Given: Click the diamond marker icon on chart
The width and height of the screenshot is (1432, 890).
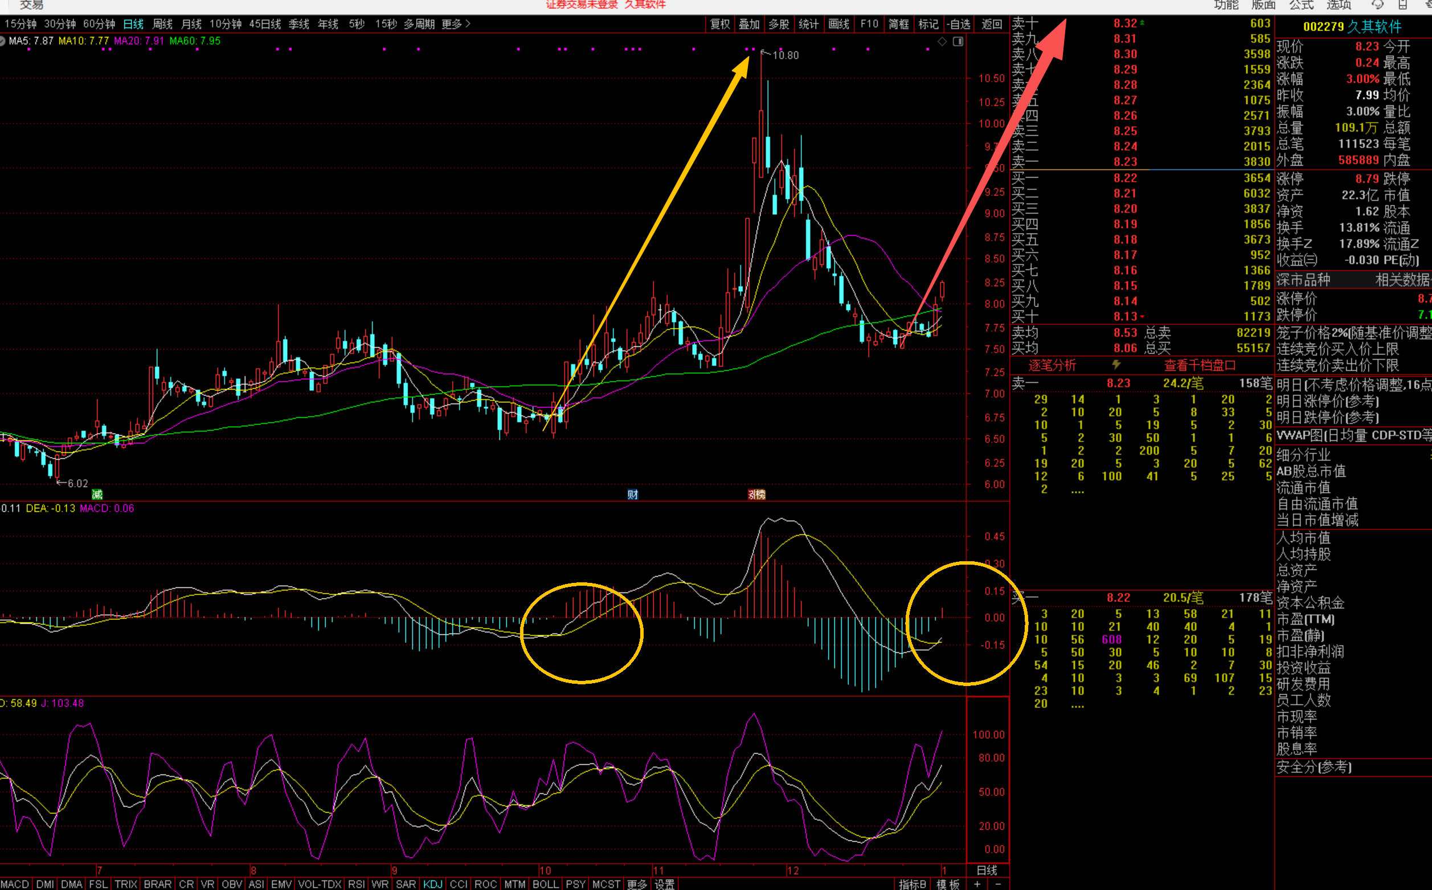Looking at the screenshot, I should tap(942, 41).
